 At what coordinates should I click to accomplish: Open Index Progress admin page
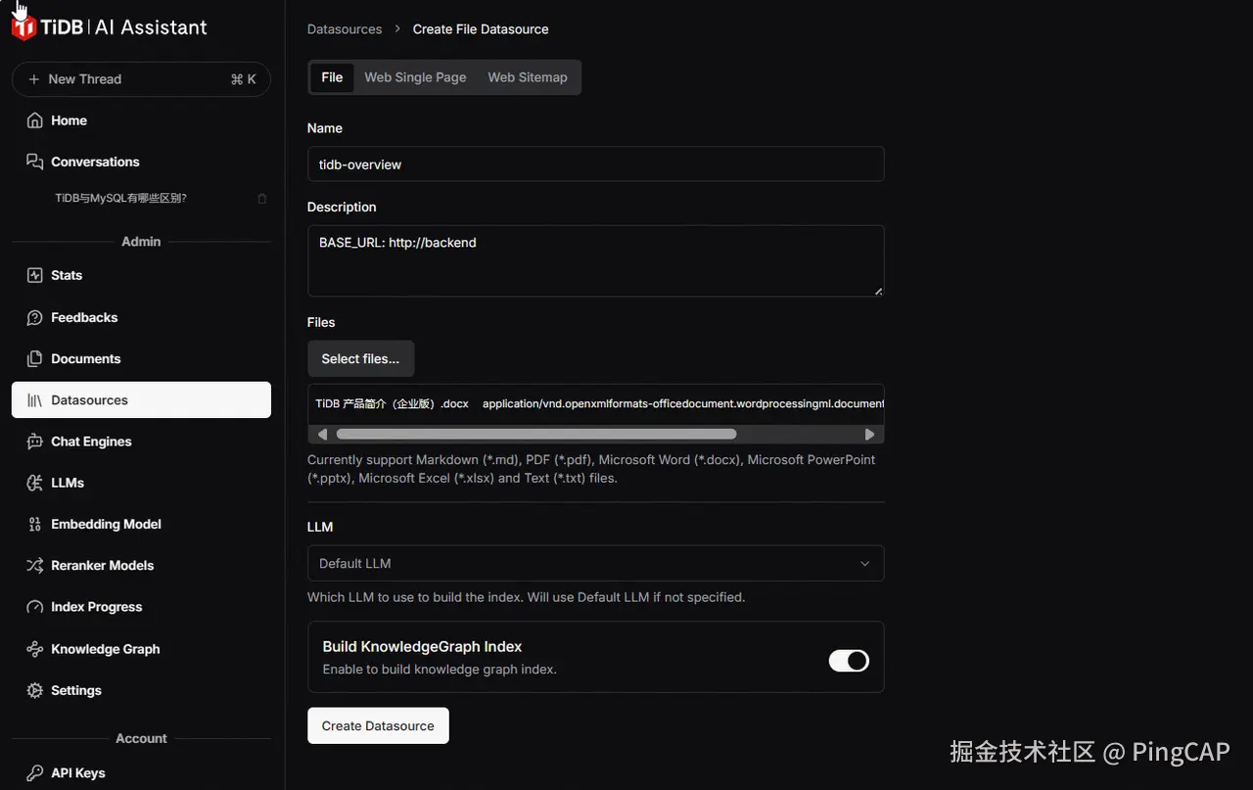(x=141, y=607)
